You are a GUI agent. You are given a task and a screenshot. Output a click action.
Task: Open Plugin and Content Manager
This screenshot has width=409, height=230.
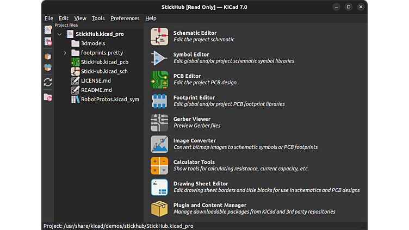coord(159,209)
